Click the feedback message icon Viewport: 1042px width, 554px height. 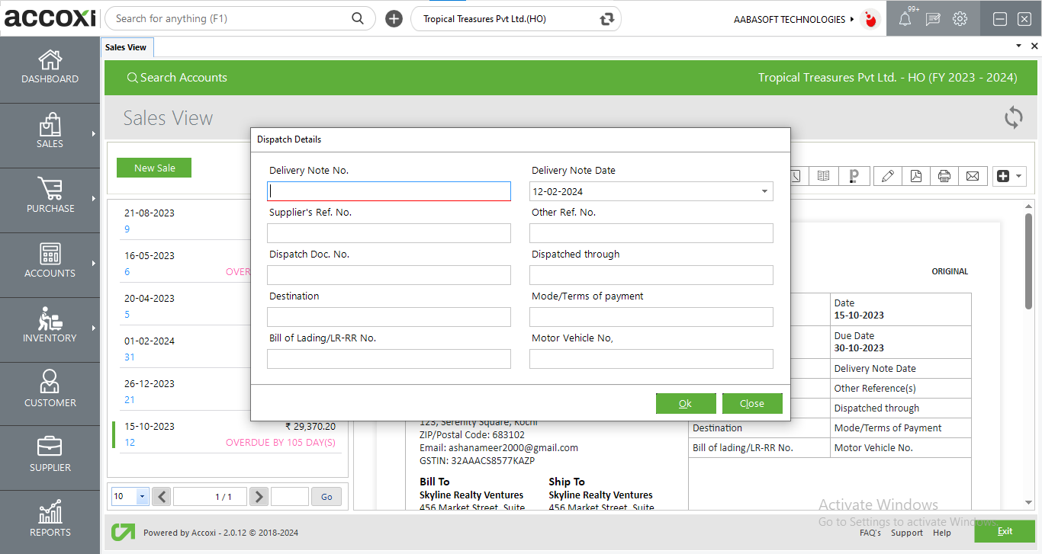(x=932, y=20)
